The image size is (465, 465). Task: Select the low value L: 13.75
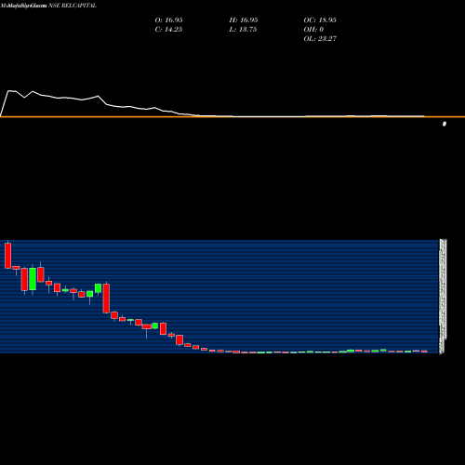point(243,29)
